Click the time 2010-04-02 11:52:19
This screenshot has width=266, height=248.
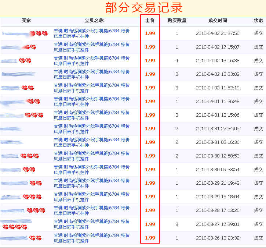tap(218, 88)
